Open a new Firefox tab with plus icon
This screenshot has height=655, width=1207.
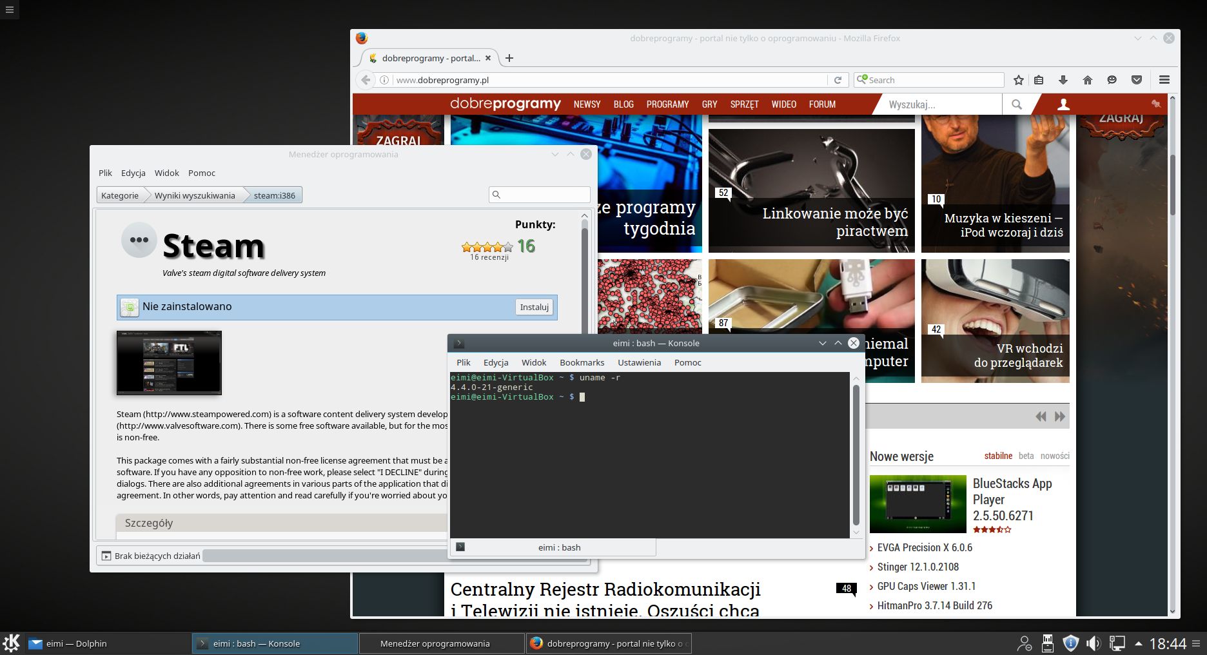509,58
